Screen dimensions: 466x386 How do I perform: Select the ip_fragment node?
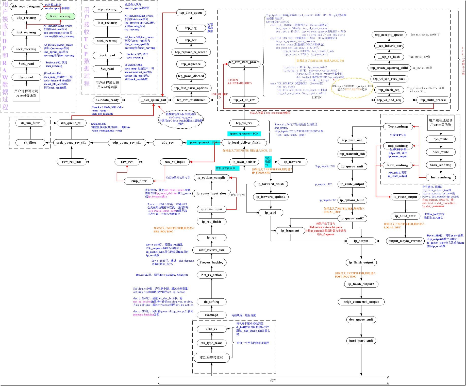290,231
